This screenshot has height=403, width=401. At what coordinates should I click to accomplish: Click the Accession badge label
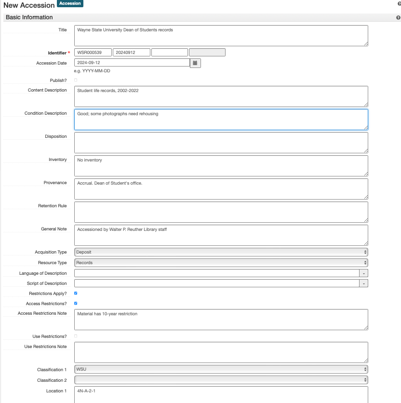[70, 3]
